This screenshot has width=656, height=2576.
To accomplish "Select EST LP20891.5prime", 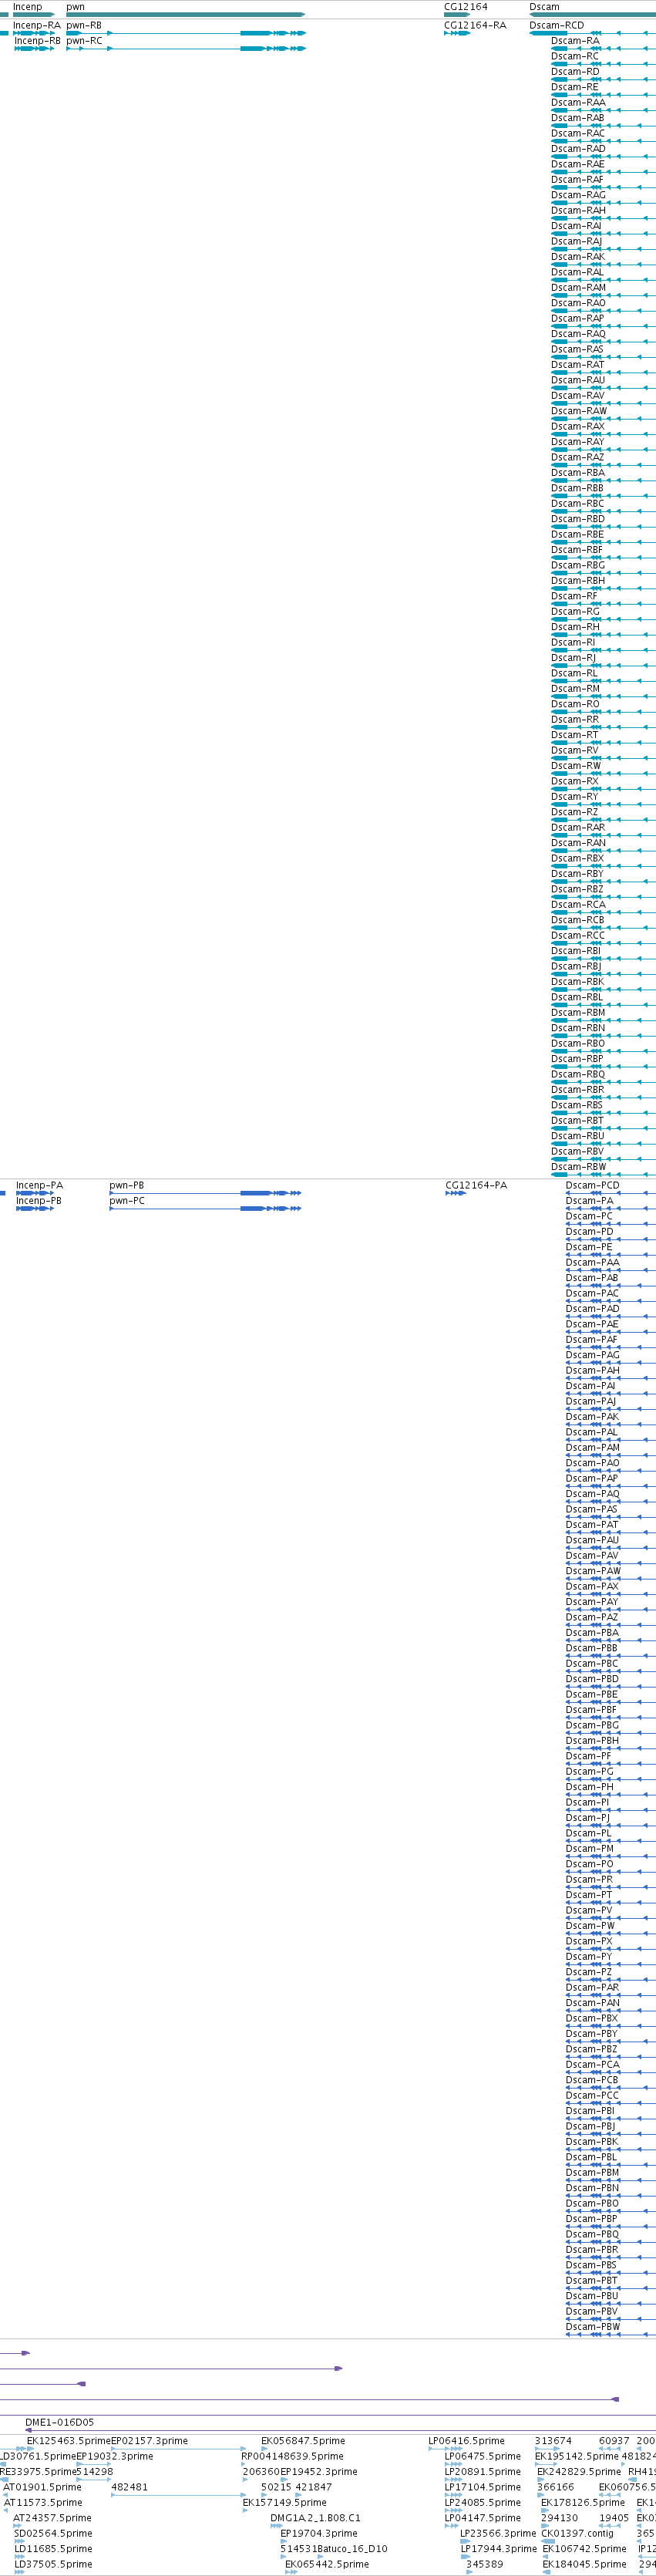I will click(483, 2472).
